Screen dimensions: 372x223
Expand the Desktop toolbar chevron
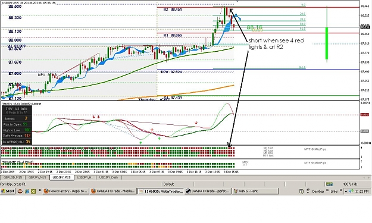(x=327, y=190)
